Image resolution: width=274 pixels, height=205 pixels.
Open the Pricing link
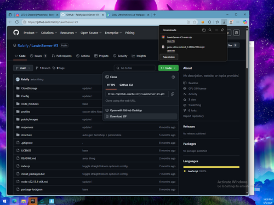tap(130, 33)
